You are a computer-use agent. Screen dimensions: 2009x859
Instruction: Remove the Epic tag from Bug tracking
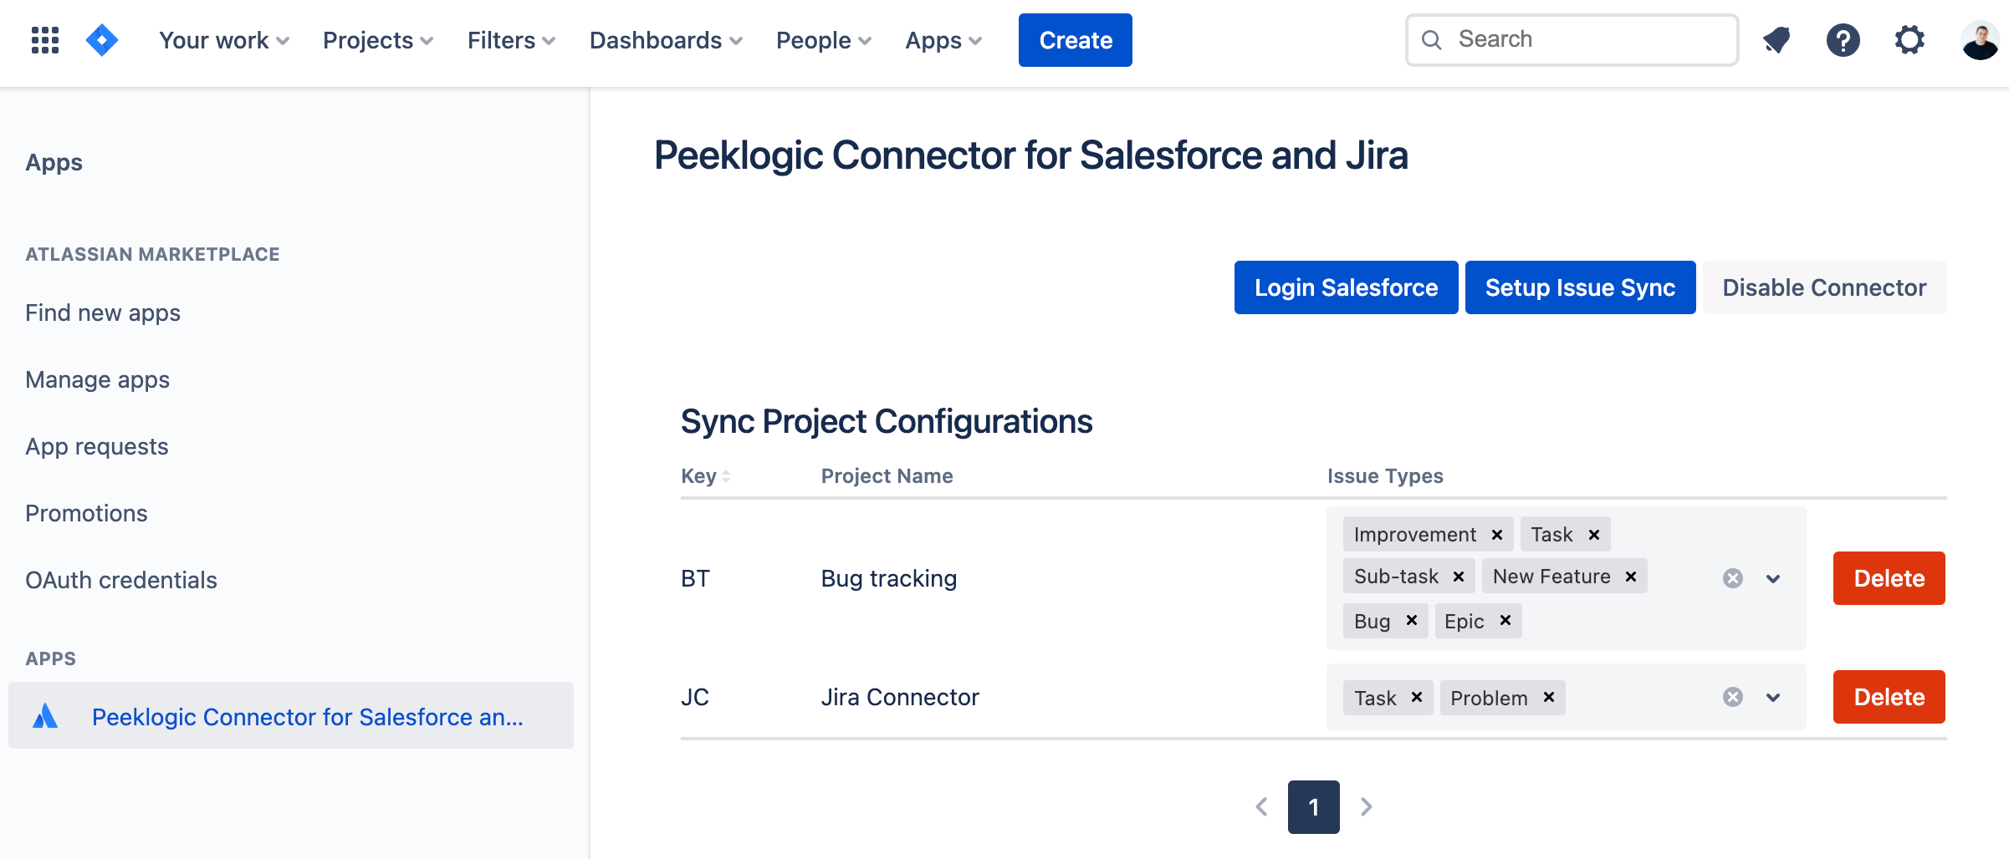(1505, 621)
